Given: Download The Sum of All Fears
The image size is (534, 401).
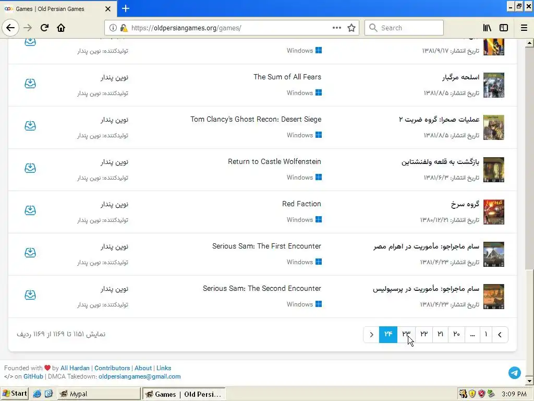Looking at the screenshot, I should [30, 83].
